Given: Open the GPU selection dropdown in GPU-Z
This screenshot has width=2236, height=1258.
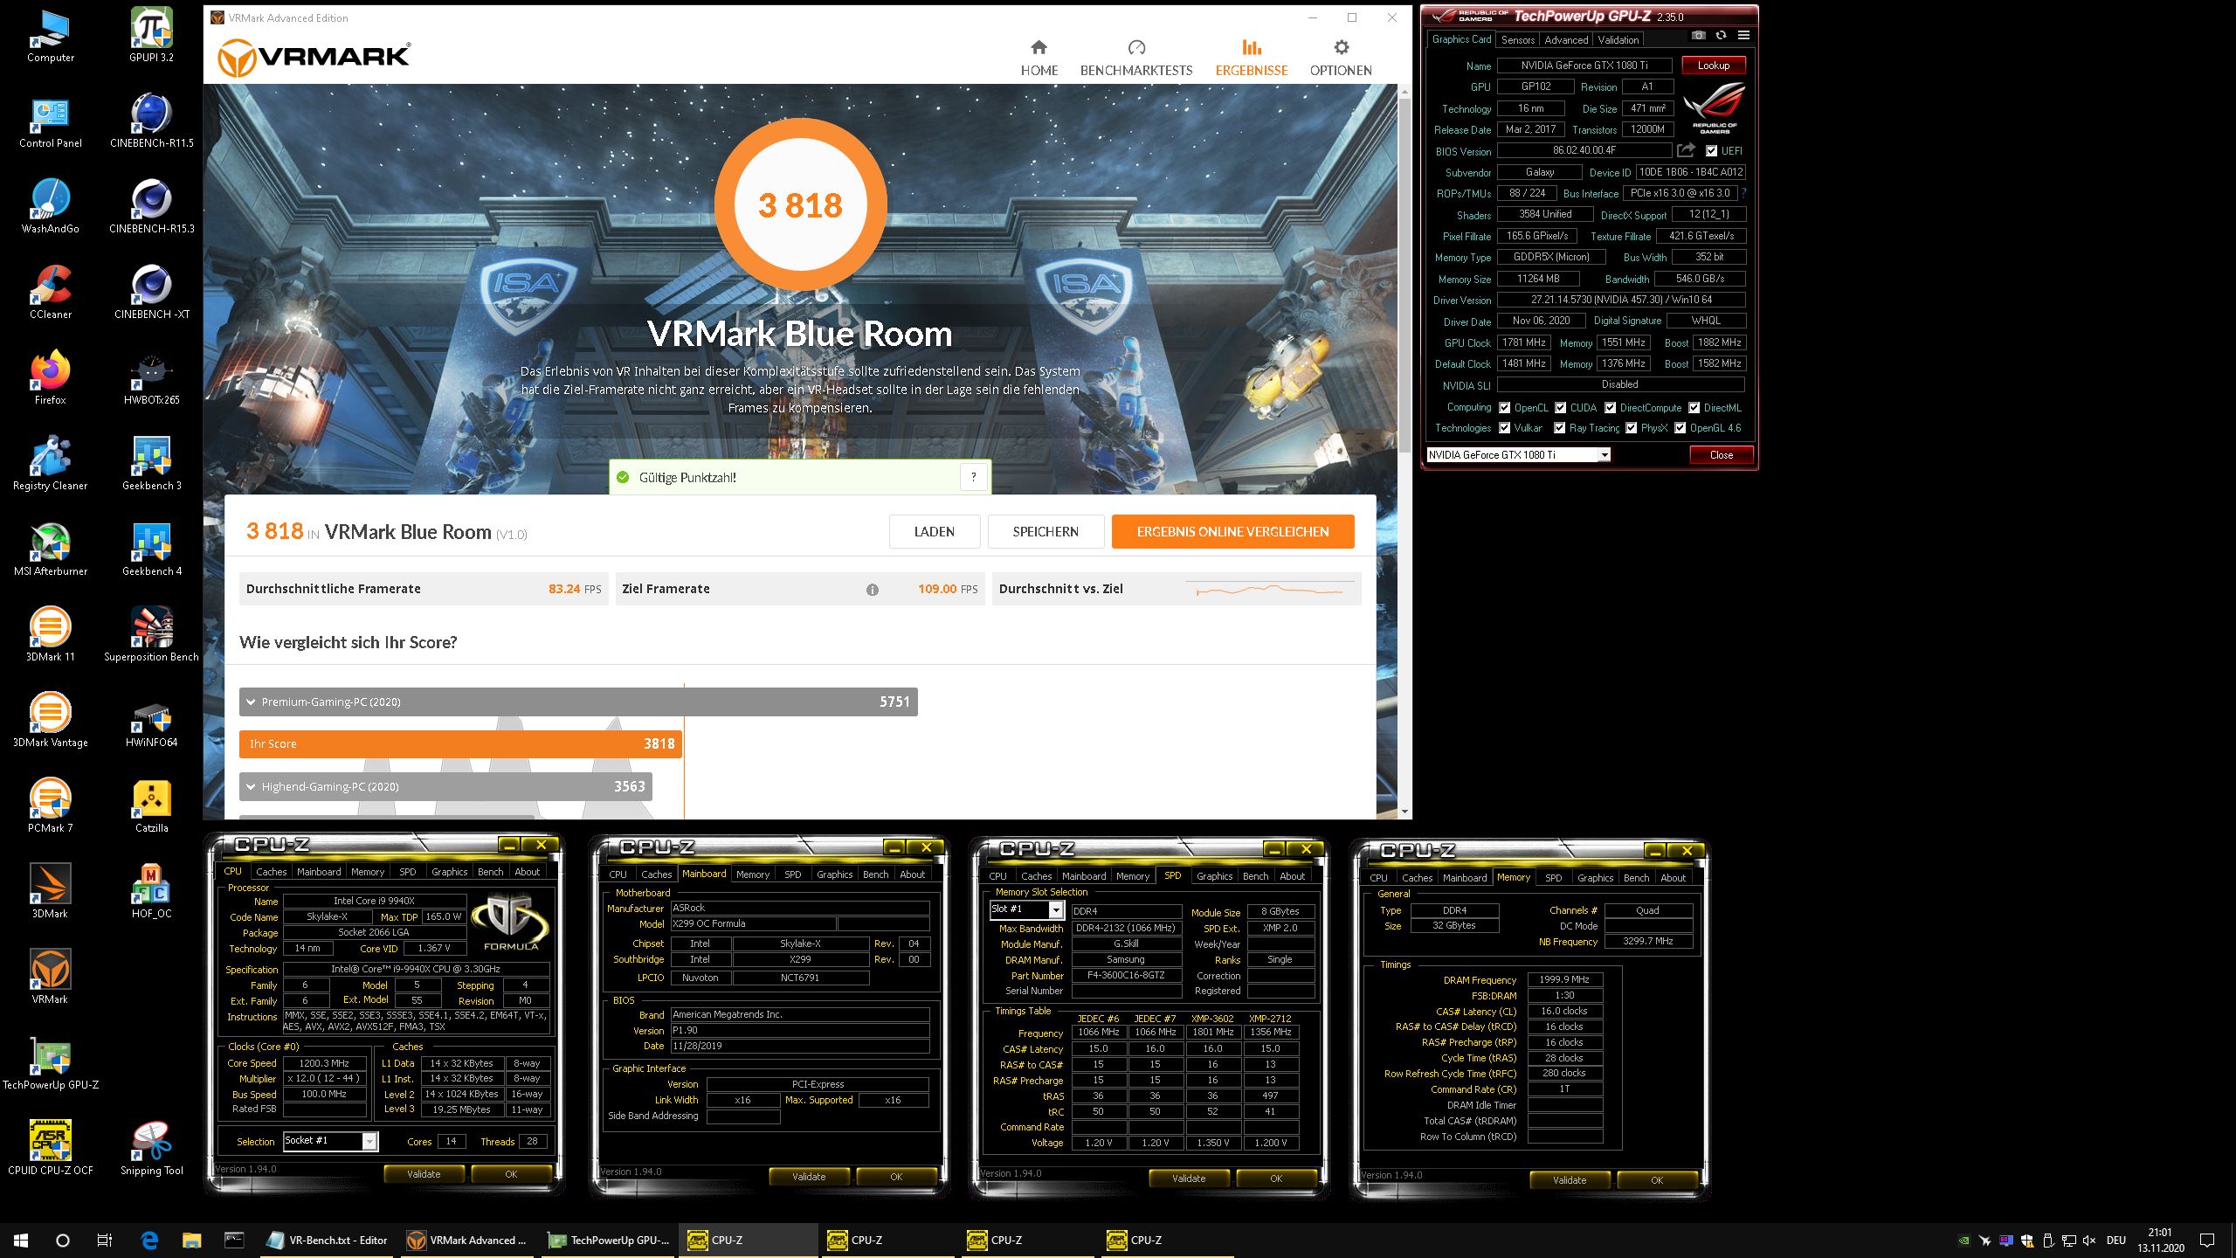Looking at the screenshot, I should [x=1604, y=455].
